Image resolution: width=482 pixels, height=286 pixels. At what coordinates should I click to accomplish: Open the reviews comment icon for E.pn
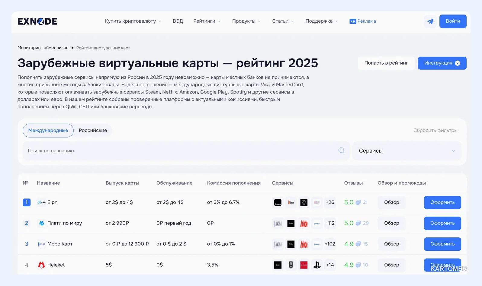(x=358, y=202)
